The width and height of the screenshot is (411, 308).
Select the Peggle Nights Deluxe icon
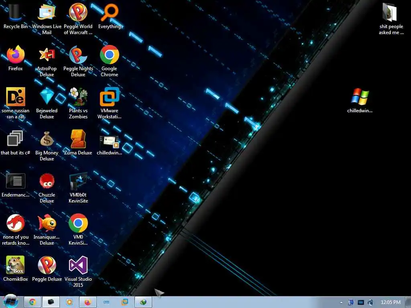[78, 61]
